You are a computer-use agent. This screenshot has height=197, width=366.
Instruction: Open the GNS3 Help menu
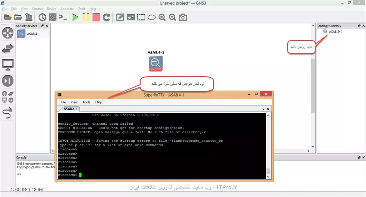point(93,9)
